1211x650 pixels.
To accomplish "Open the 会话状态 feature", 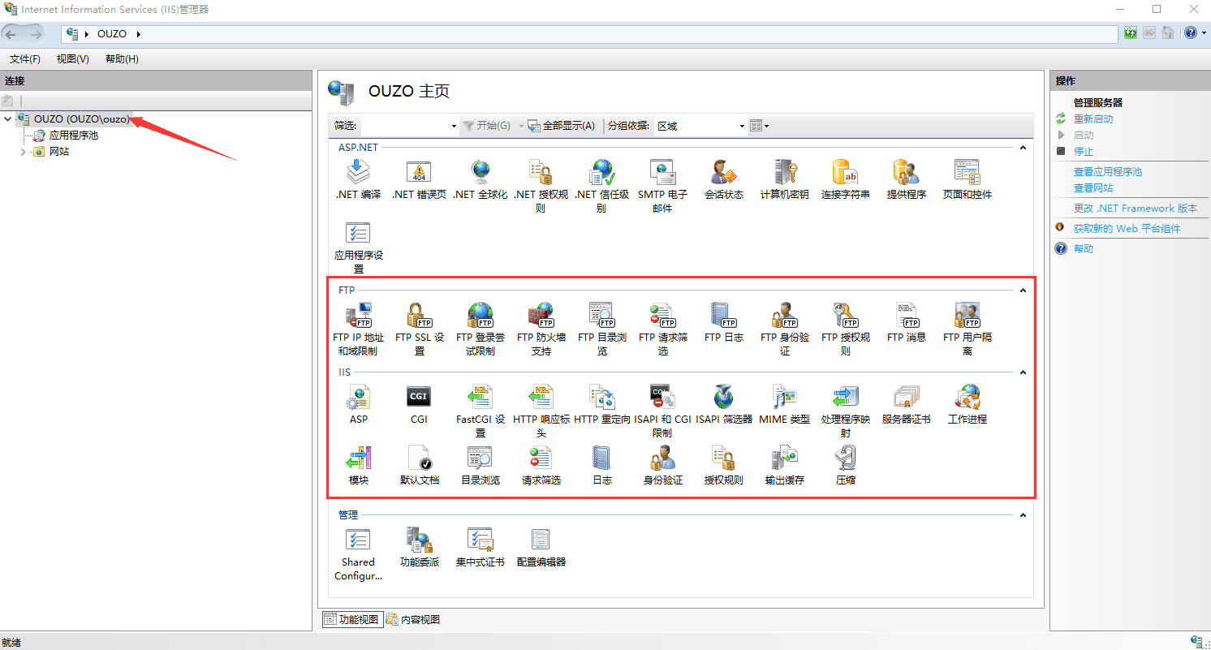I will (723, 180).
